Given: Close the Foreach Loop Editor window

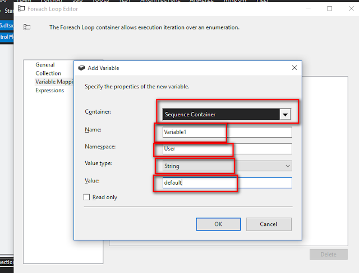Looking at the screenshot, I should 351,9.
